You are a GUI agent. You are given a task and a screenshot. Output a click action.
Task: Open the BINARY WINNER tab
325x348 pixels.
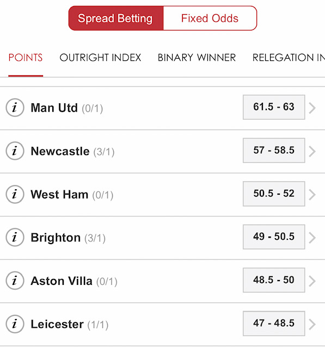click(197, 58)
